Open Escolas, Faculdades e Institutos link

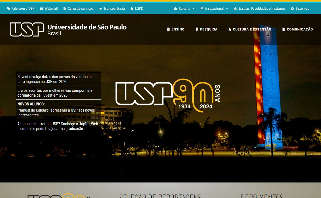click(262, 9)
